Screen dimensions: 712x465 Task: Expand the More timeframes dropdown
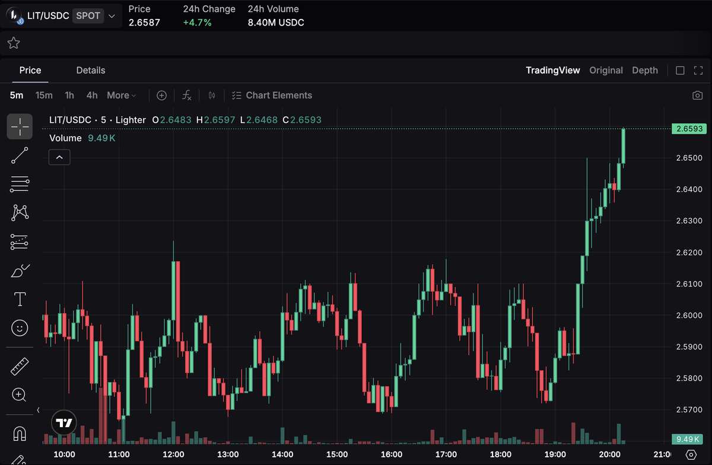[x=121, y=95]
